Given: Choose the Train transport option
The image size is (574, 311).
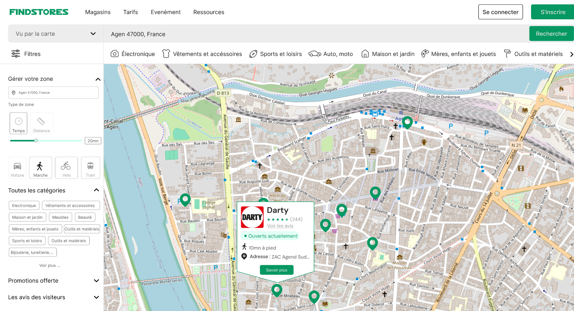Looking at the screenshot, I should (x=90, y=167).
